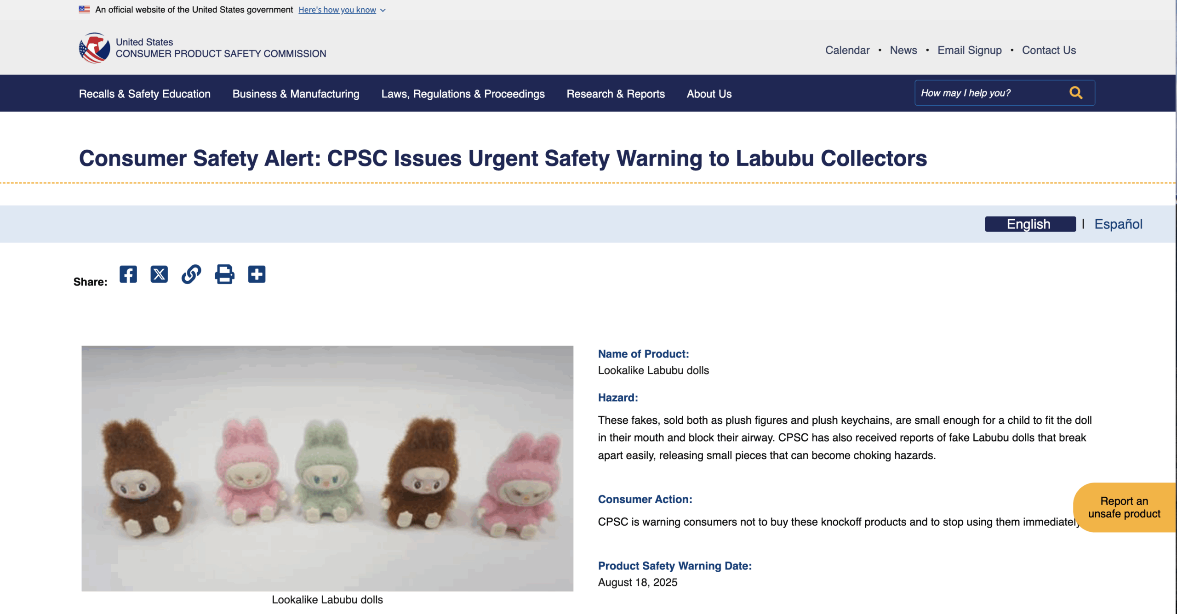The image size is (1177, 614).
Task: Open Business & Manufacturing menu
Action: pyautogui.click(x=296, y=94)
